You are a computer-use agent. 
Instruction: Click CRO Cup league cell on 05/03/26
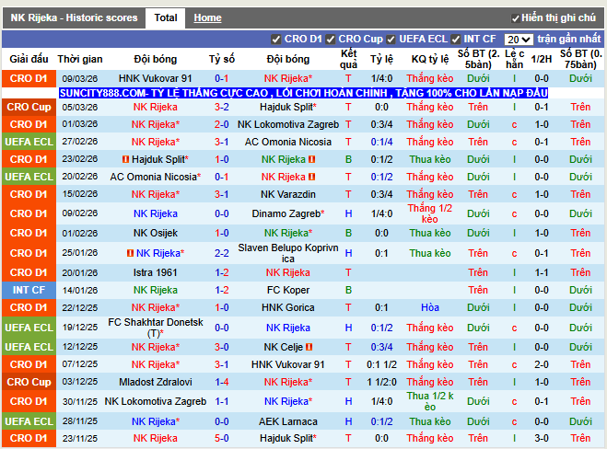tap(29, 107)
